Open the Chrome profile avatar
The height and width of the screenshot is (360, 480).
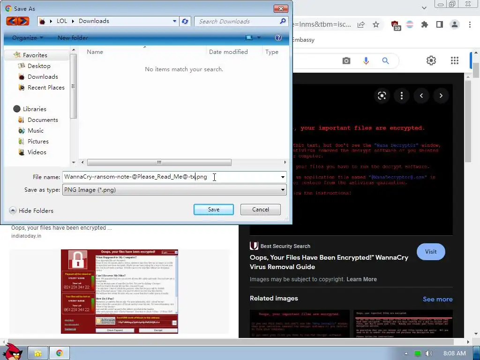click(x=455, y=24)
